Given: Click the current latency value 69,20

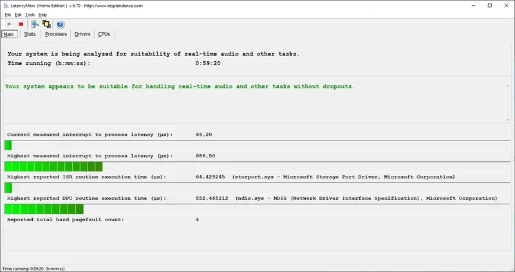Looking at the screenshot, I should 204,135.
